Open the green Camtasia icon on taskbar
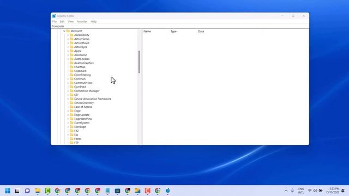Image resolution: width=349 pixels, height=196 pixels. [47, 191]
